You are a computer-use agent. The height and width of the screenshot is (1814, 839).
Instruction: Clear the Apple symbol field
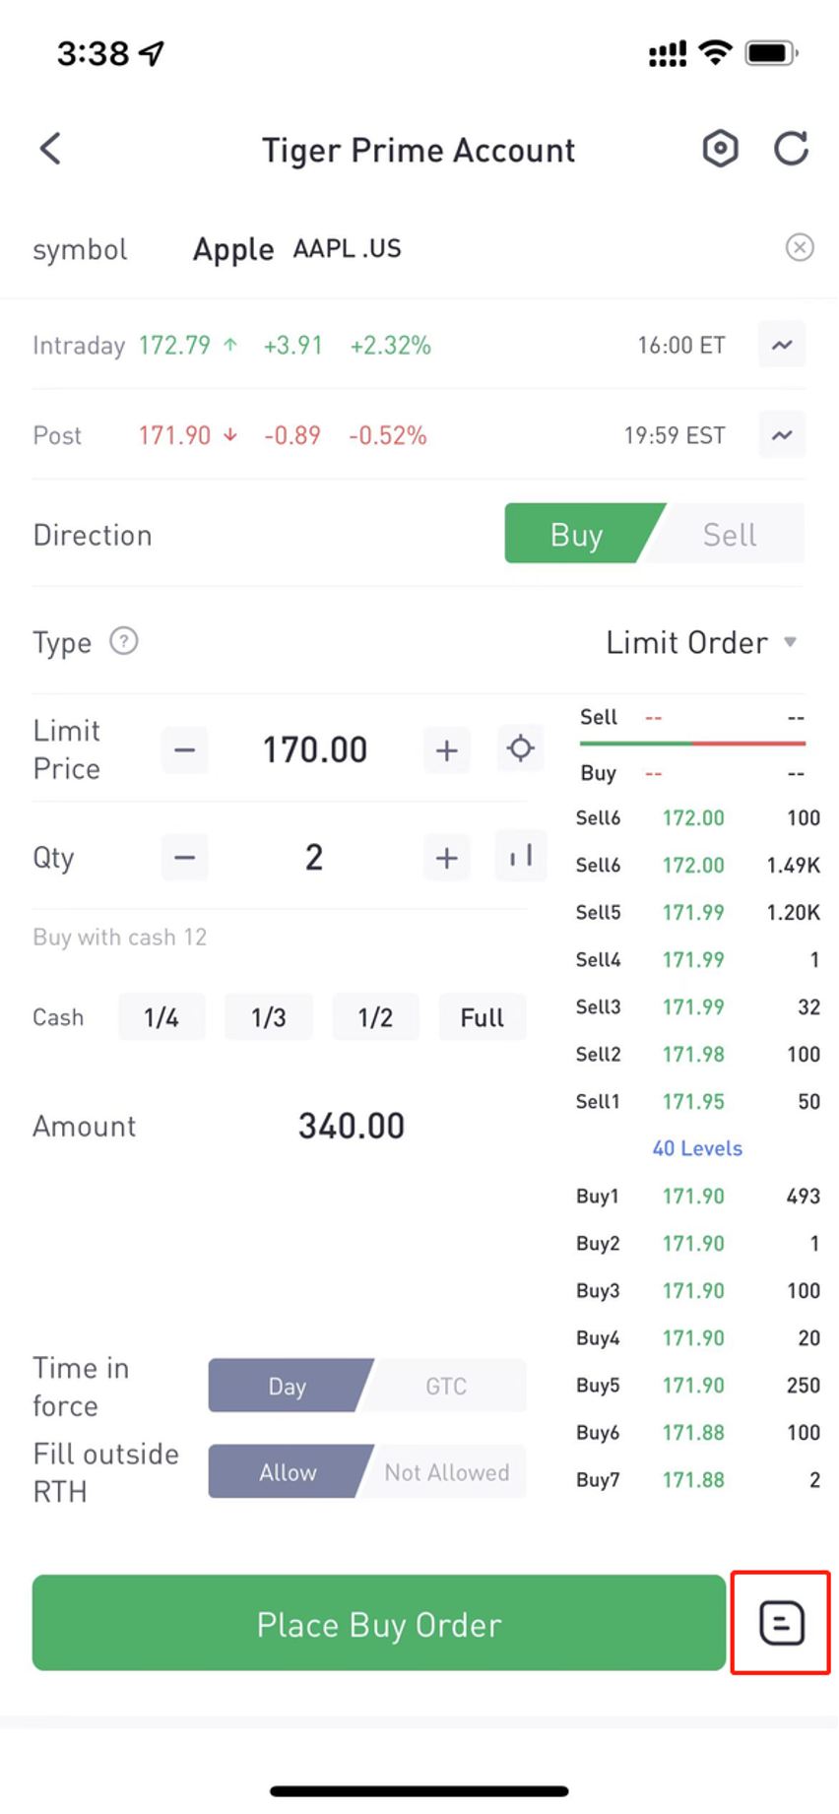click(x=800, y=247)
